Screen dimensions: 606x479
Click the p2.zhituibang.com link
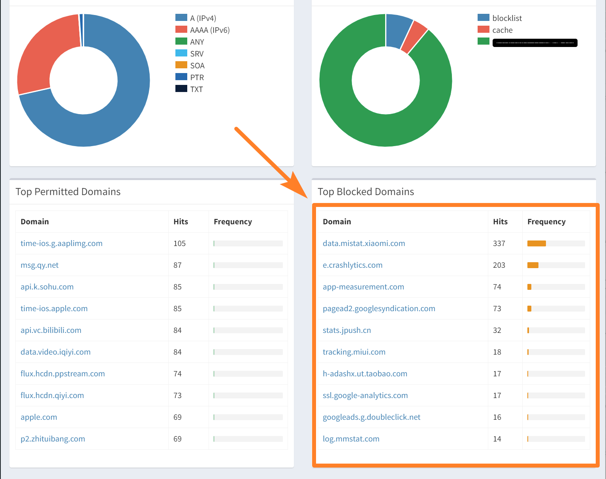click(53, 439)
